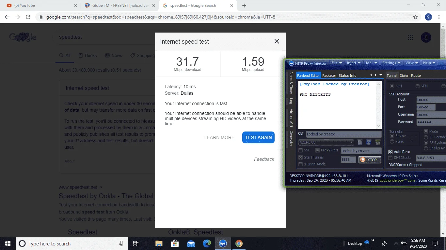Open the AZURE US config dropdown

(326, 142)
